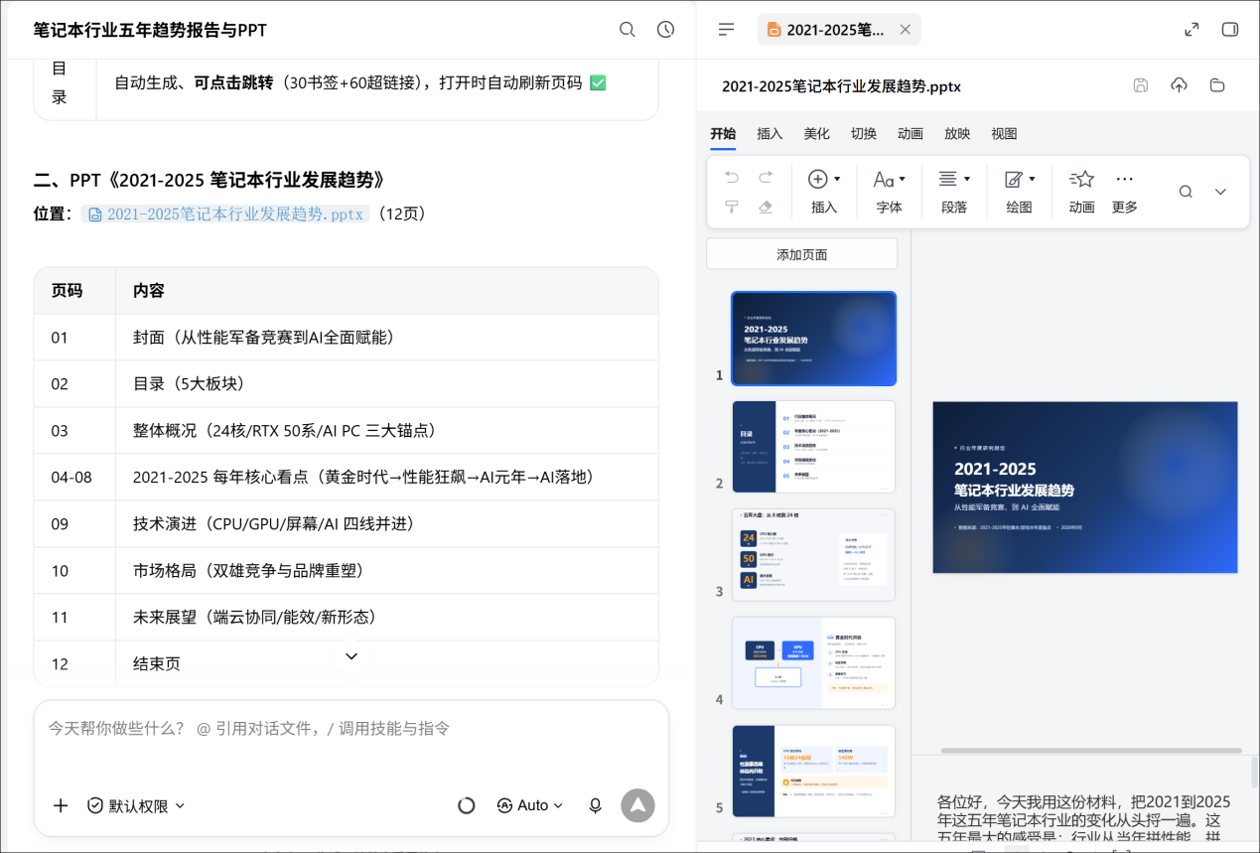Select the format painter tool
The height and width of the screenshot is (853, 1260).
click(732, 207)
